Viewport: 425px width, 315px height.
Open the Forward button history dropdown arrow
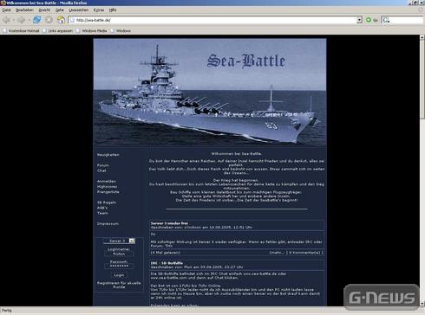pos(29,20)
